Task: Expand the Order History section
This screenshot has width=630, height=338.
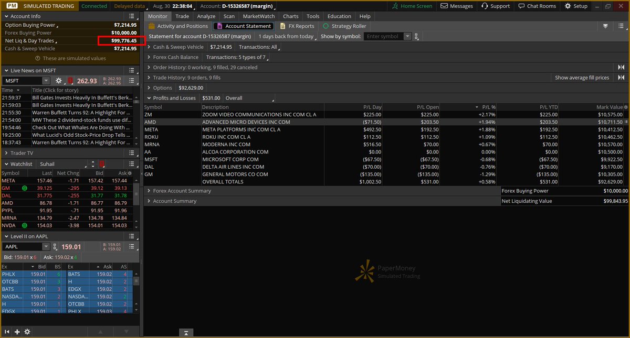Action: [x=149, y=67]
